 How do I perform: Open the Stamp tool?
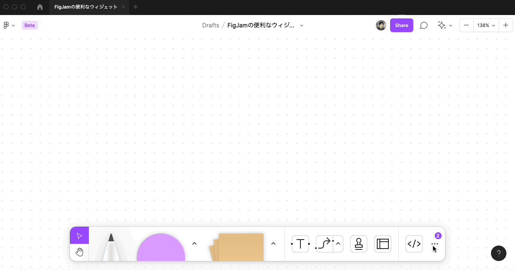click(358, 243)
